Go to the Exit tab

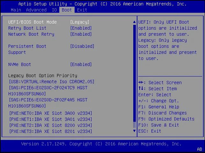(x=82, y=10)
